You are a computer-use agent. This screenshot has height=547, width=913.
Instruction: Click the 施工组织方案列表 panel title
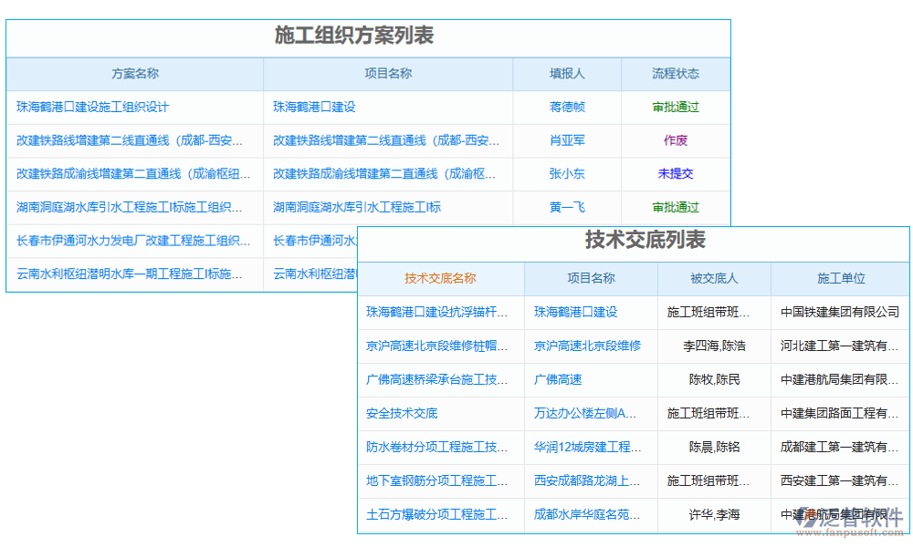pyautogui.click(x=352, y=36)
